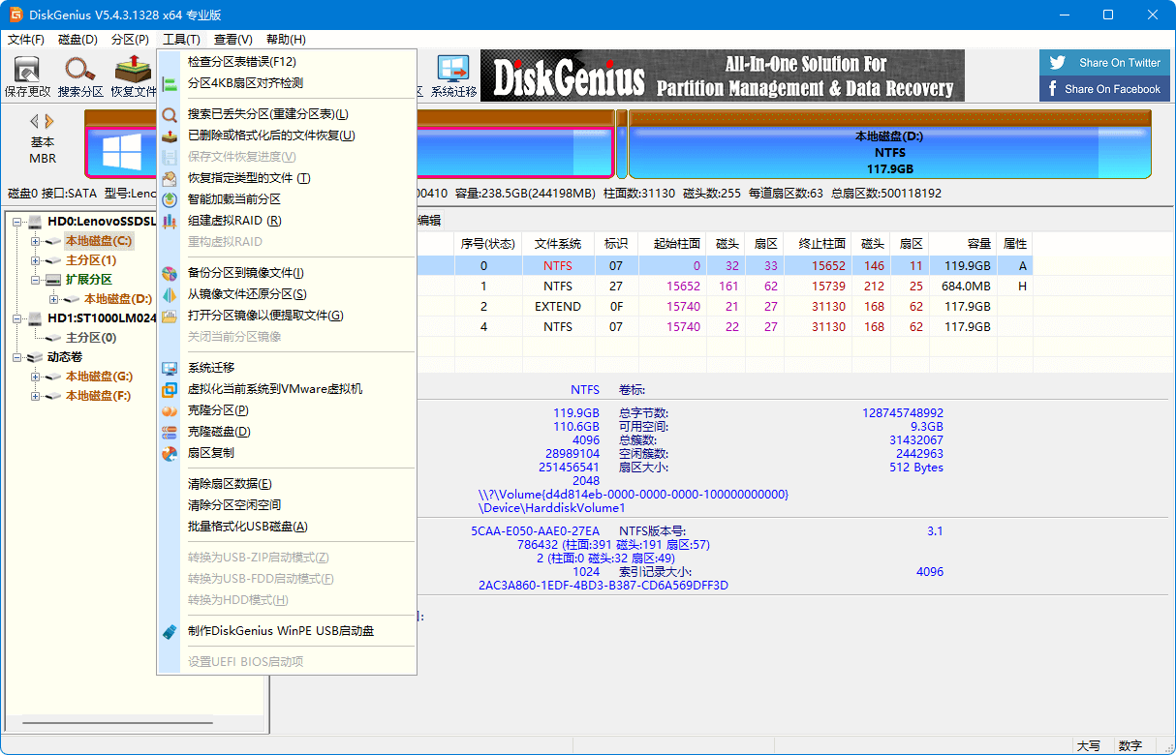Viewport: 1176px width, 755px height.
Task: Open the 文件(F) menu
Action: pyautogui.click(x=26, y=40)
